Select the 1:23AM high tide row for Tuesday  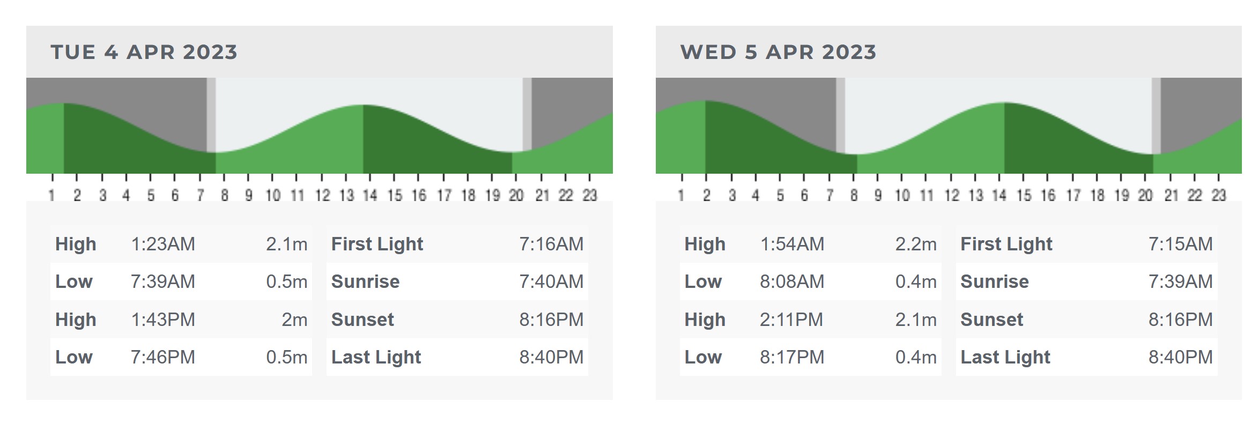point(181,244)
